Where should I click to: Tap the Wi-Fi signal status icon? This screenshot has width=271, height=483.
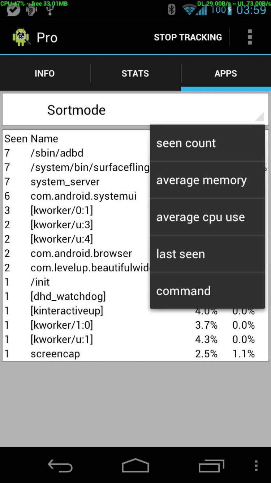(189, 10)
